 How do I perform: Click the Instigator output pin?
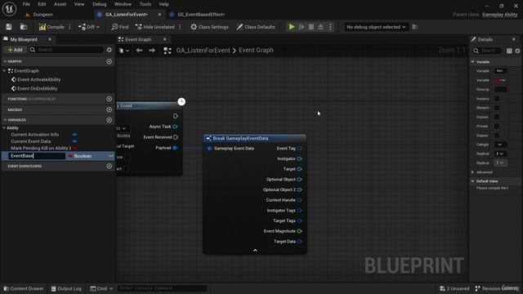point(299,158)
